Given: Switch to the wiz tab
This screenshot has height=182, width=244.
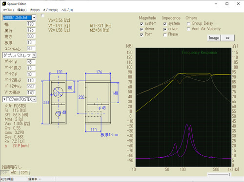Looking at the screenshot, I should [13, 172].
